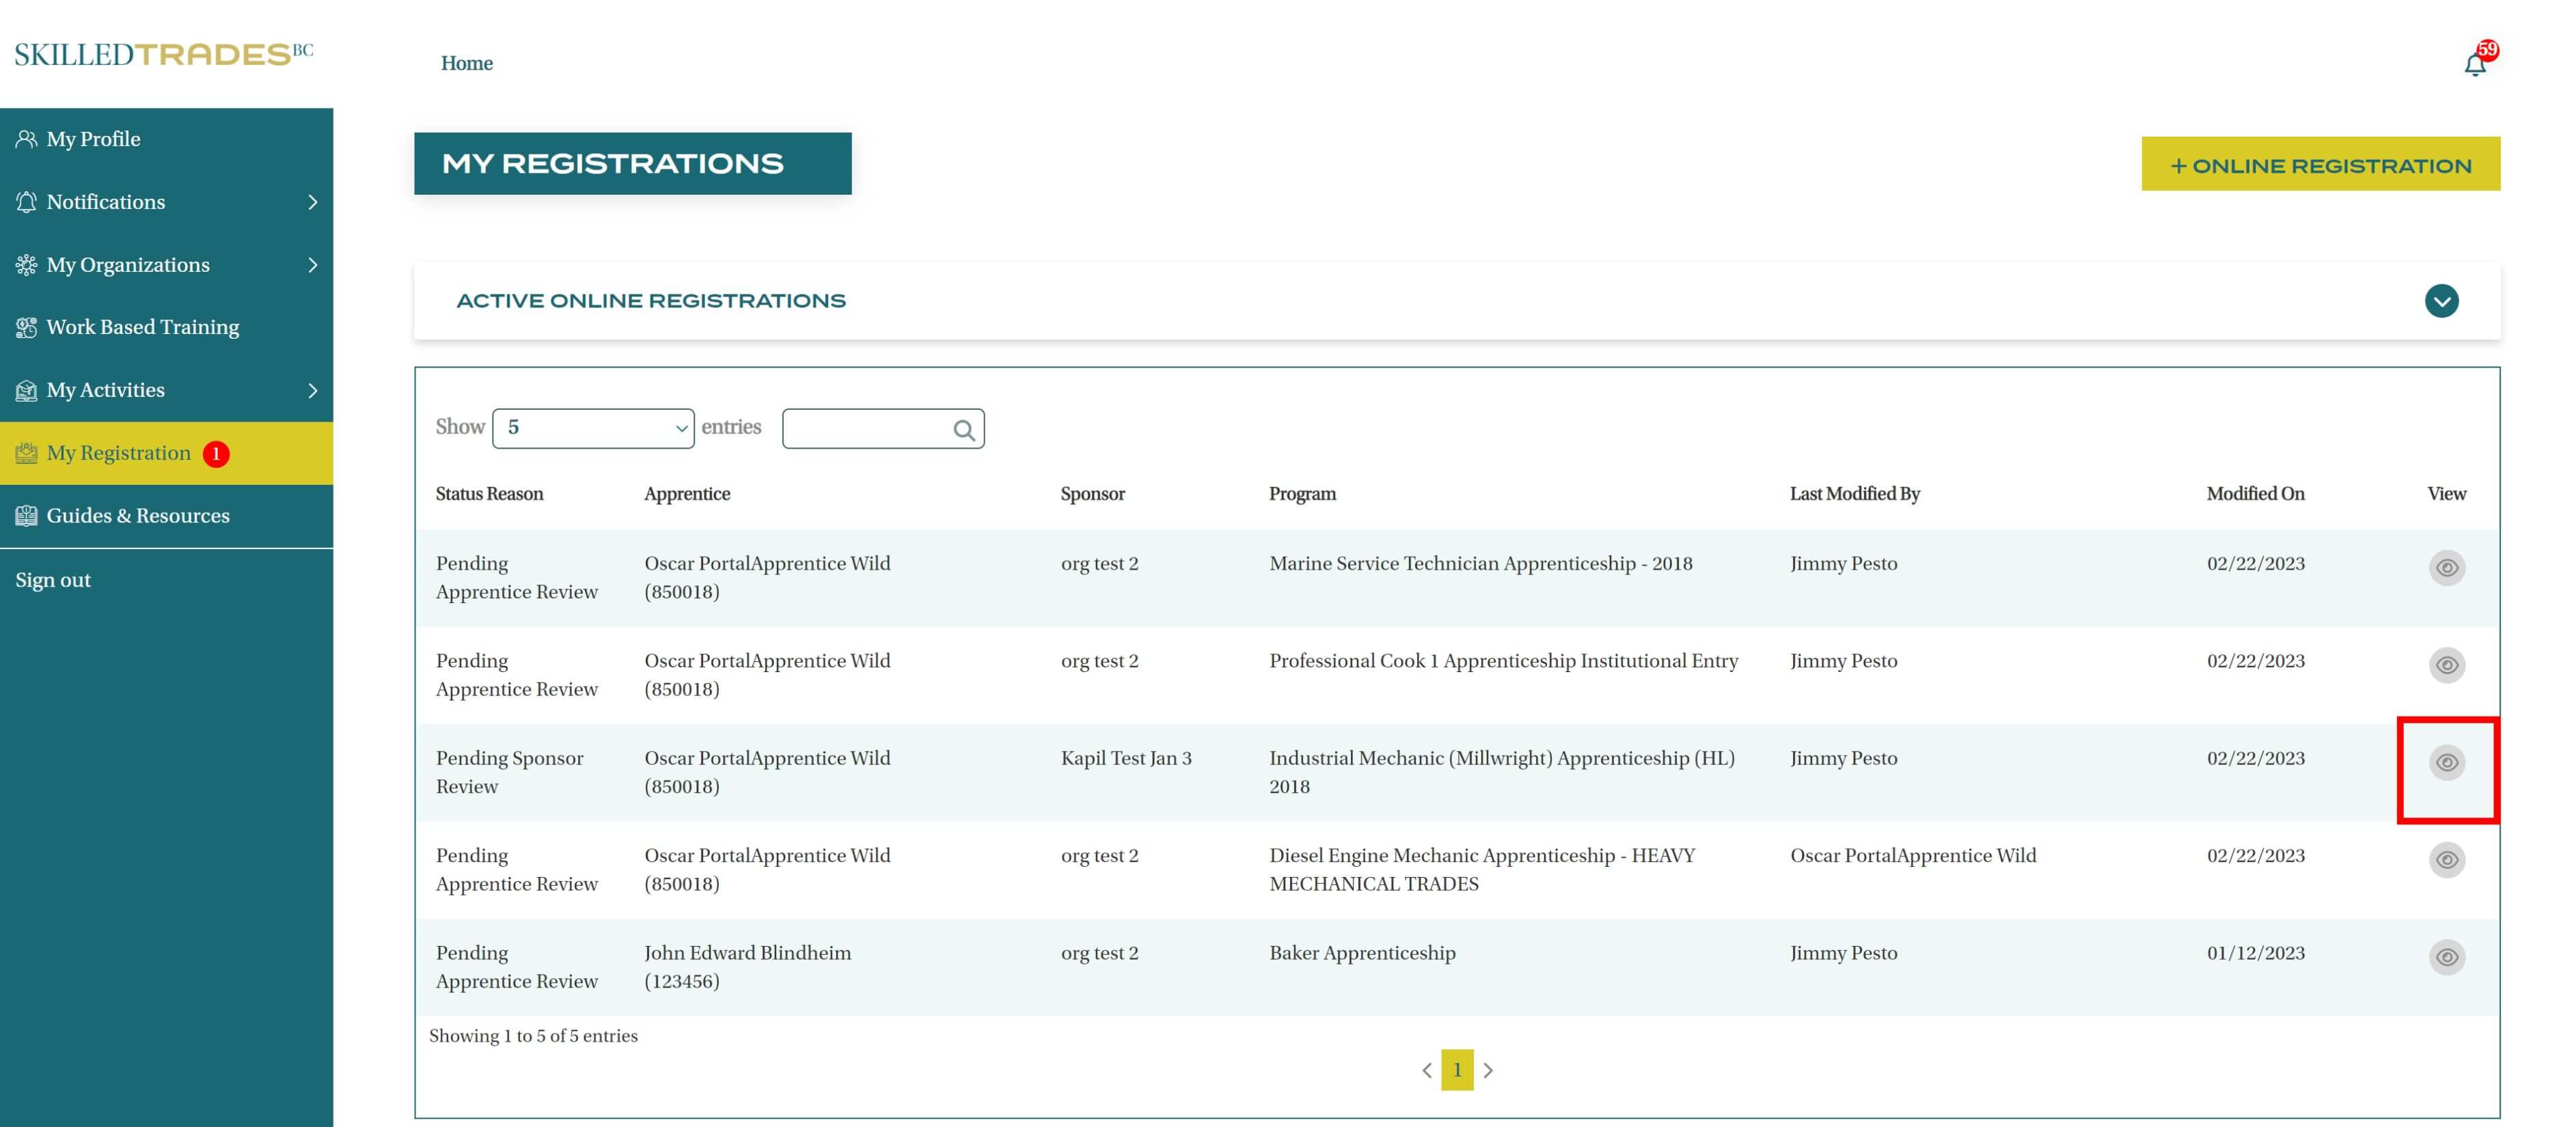
Task: Open the Show entries dropdown
Action: (x=593, y=428)
